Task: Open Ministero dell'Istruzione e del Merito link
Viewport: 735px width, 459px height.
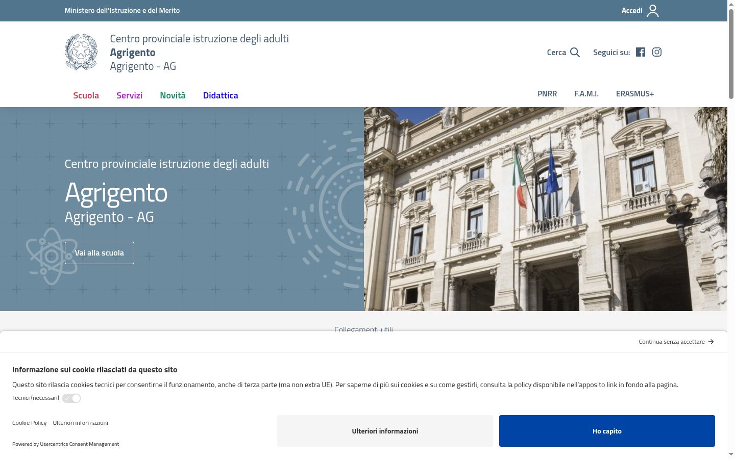Action: click(122, 10)
